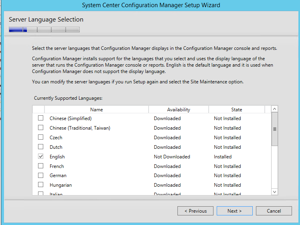The height and width of the screenshot is (225, 300).
Task: Sort by the Availability column header
Action: tap(179, 110)
